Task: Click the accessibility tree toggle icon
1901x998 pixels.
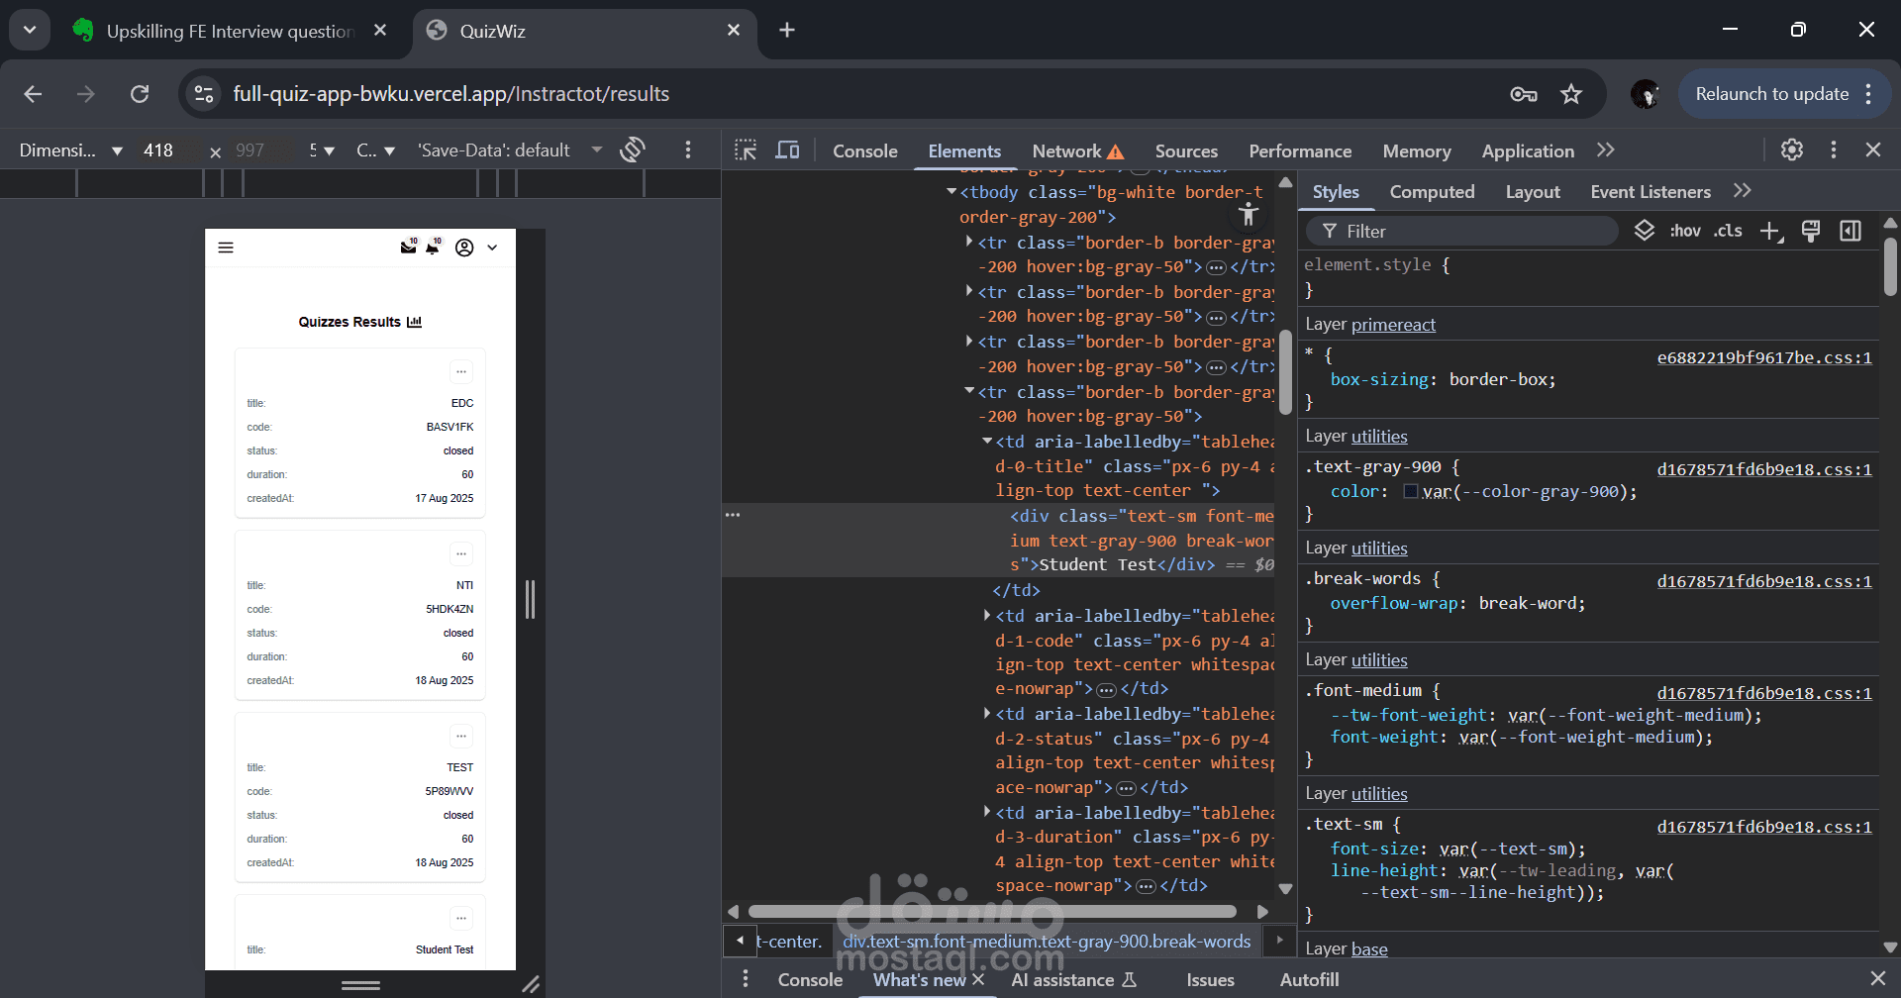Action: (1249, 212)
